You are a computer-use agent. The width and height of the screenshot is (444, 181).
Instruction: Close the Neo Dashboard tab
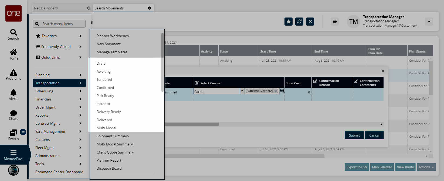pyautogui.click(x=89, y=8)
